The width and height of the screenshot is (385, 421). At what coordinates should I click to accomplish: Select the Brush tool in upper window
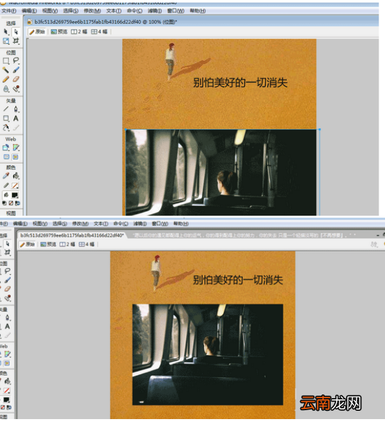(x=16, y=70)
